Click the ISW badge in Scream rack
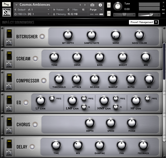166x158 pixels. click(9, 64)
